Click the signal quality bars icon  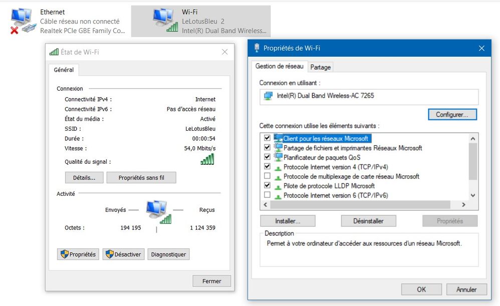(x=207, y=160)
